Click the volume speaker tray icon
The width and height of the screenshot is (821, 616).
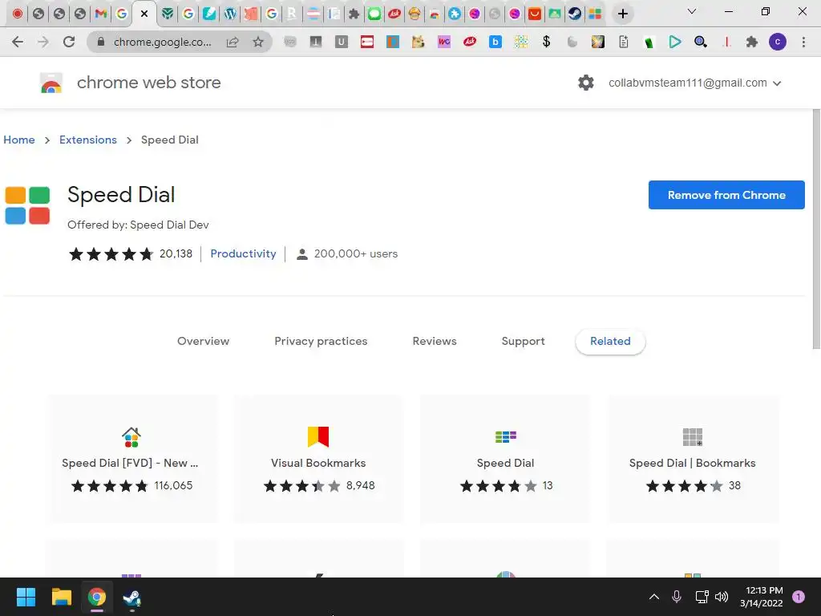(722, 597)
